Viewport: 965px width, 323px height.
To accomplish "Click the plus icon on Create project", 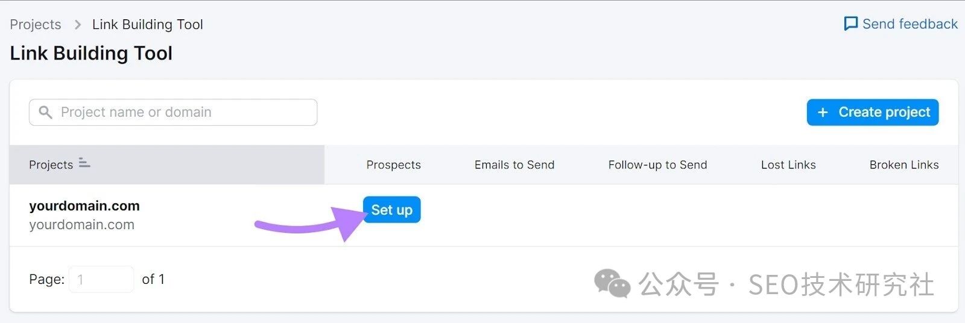I will point(823,112).
